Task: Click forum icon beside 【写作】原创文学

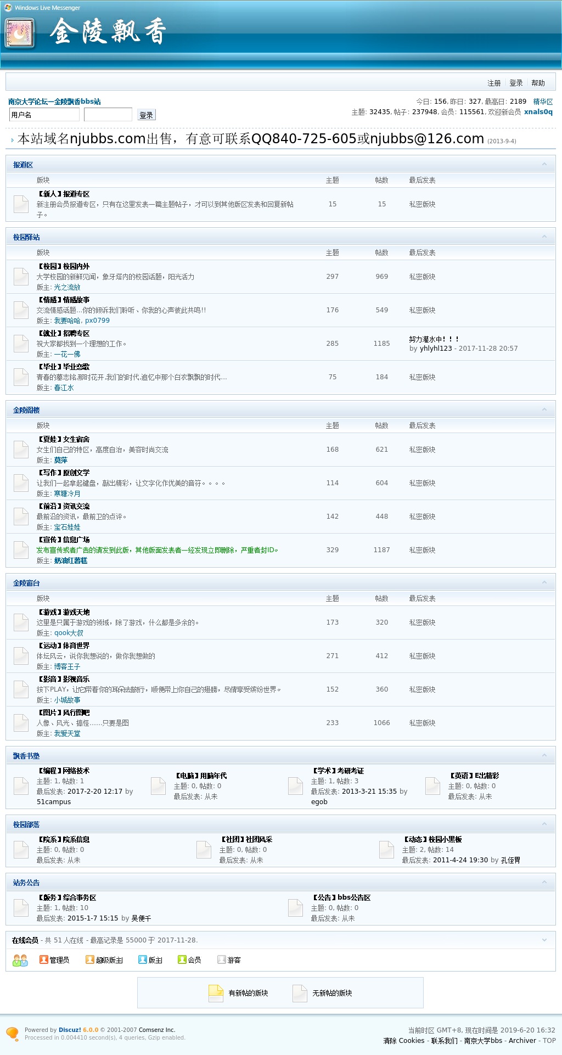Action: [21, 483]
